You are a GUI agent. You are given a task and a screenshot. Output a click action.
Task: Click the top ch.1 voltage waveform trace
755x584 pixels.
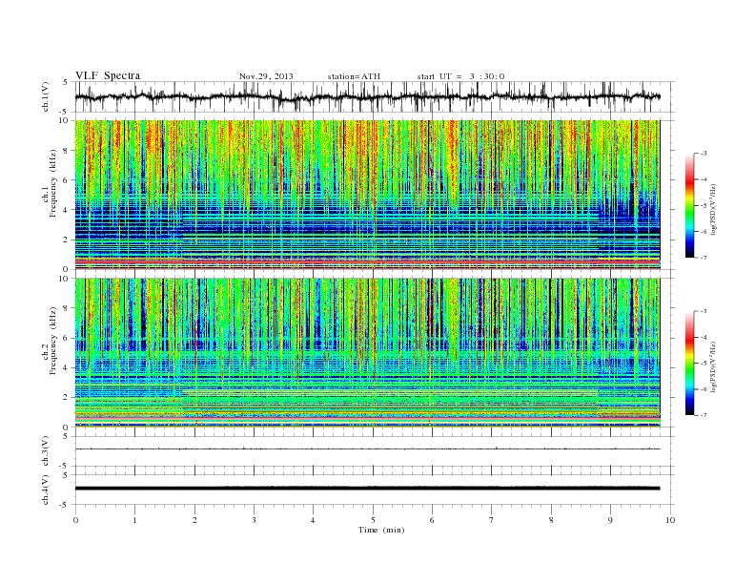[x=367, y=96]
